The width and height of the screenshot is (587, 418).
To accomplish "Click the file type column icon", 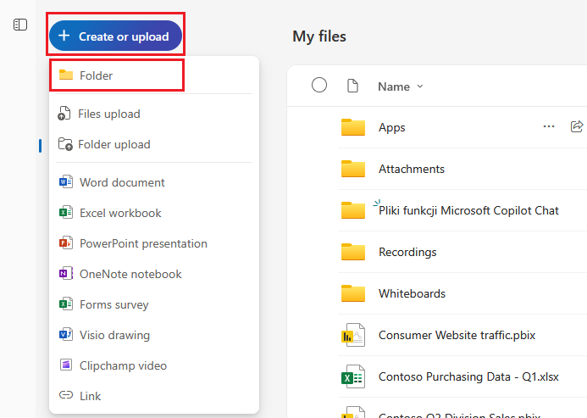I will tap(352, 86).
